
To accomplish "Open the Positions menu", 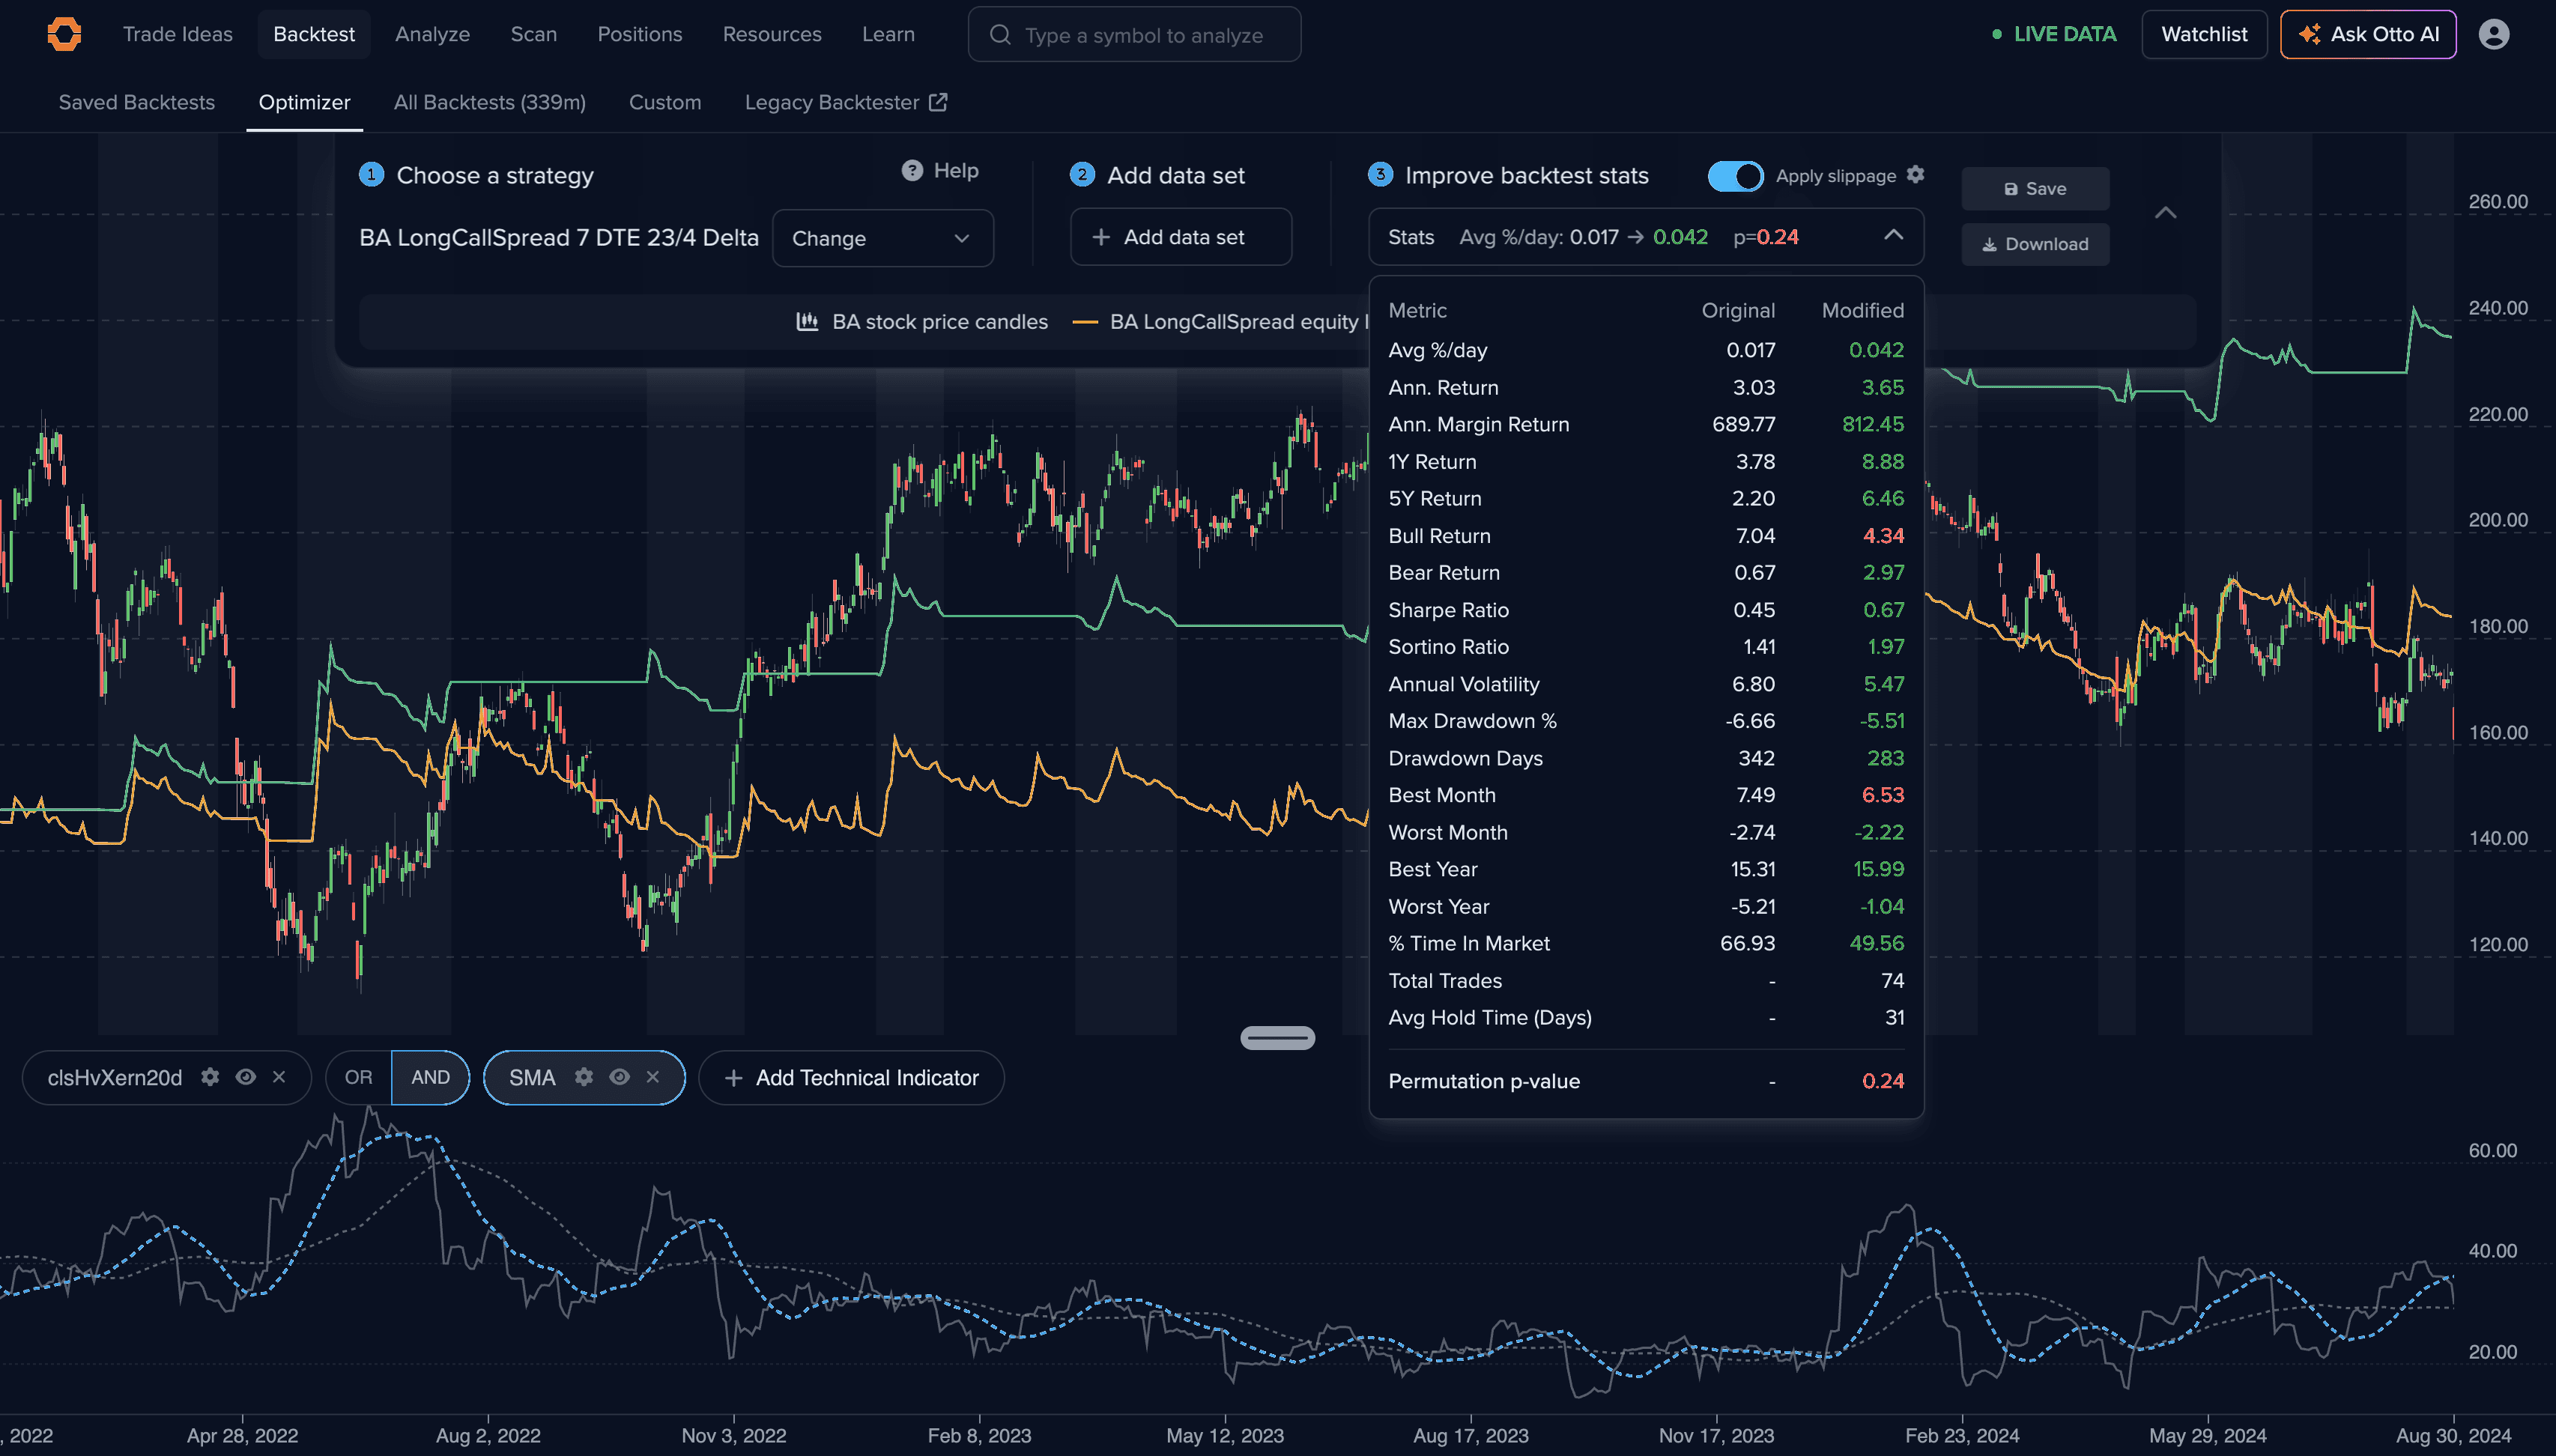I will tap(640, 34).
